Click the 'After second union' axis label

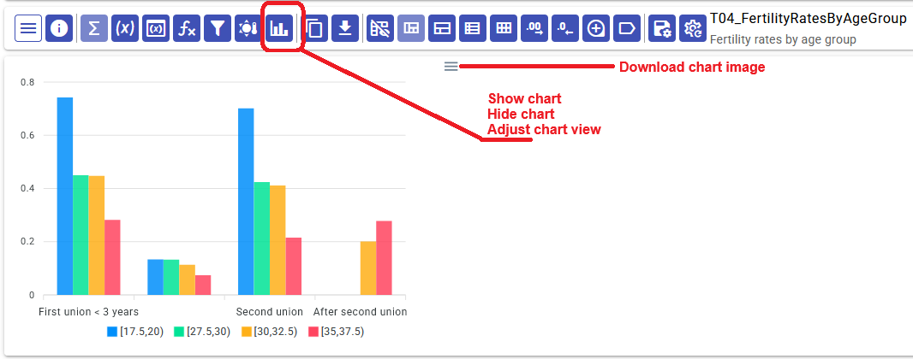coord(360,312)
